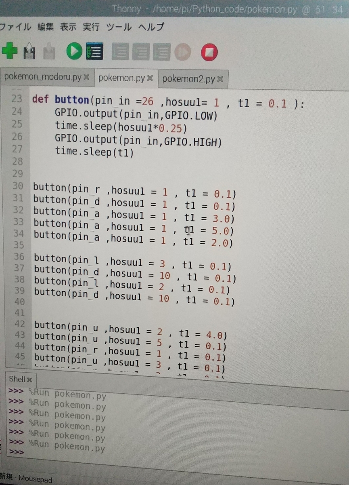Click the greyed Resume icon
This screenshot has height=485, width=349.
pyautogui.click(x=183, y=52)
